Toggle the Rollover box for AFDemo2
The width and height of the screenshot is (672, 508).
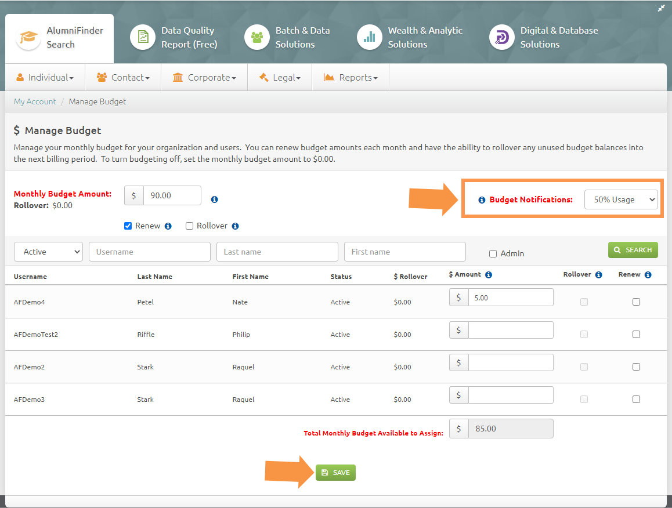[584, 367]
